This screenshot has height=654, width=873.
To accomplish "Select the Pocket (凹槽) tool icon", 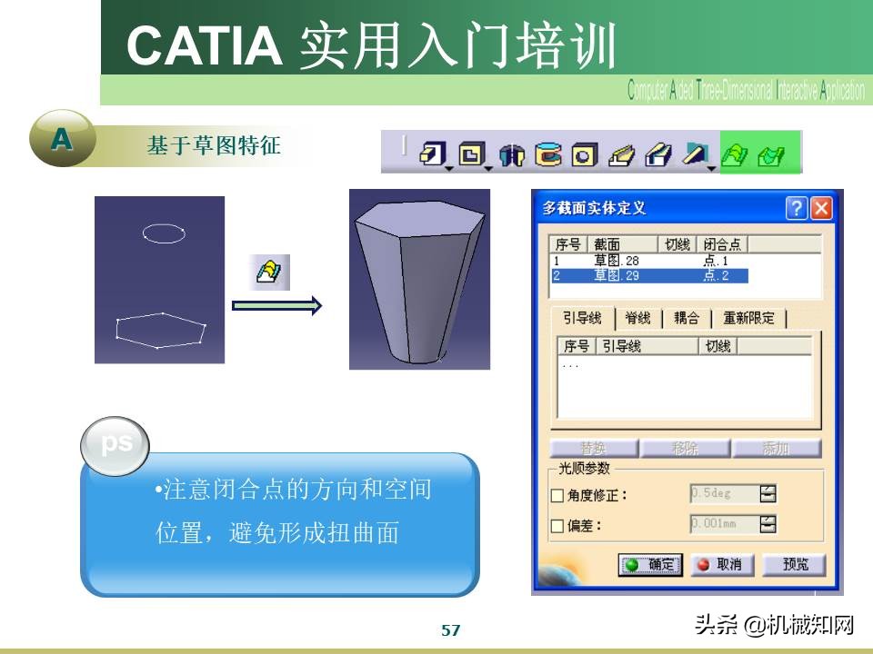I will click(x=472, y=154).
